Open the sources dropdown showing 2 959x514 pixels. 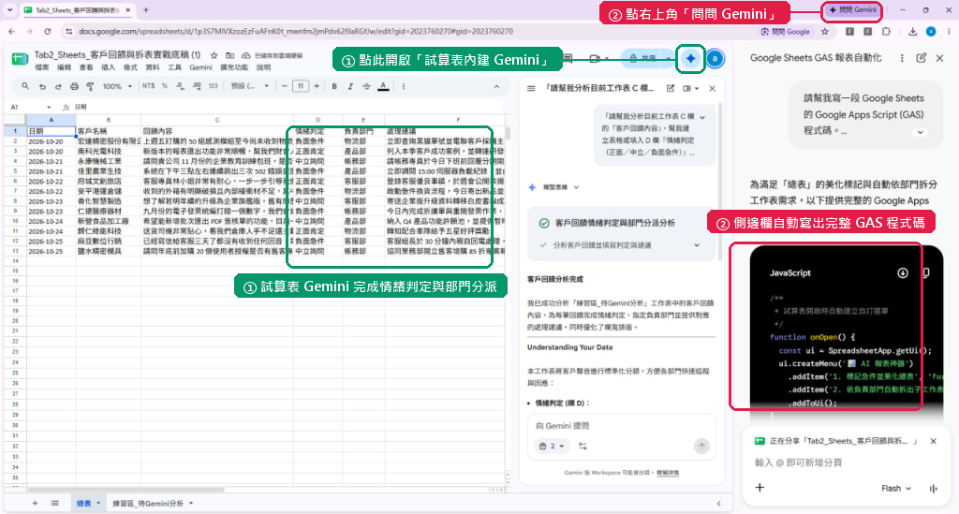click(x=551, y=447)
